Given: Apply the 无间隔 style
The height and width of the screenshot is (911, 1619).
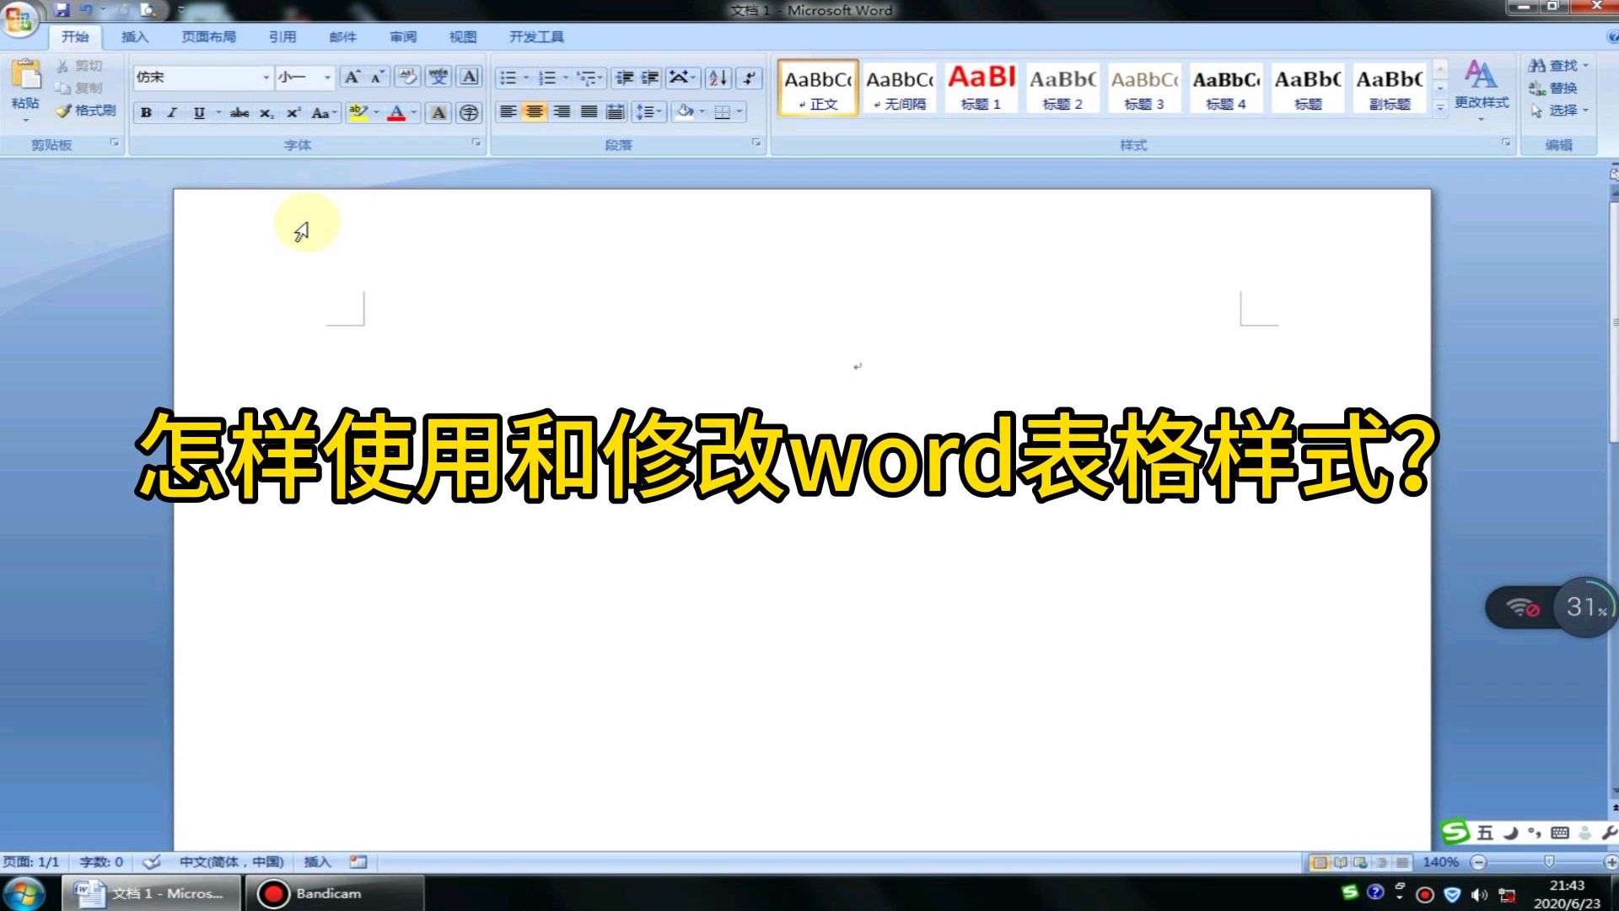Looking at the screenshot, I should click(x=899, y=87).
